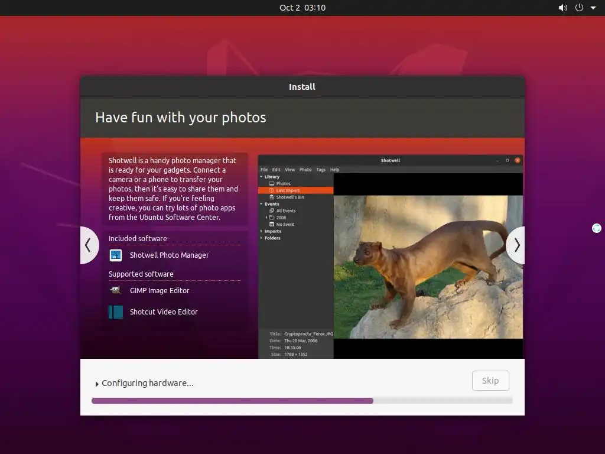Click the Shotcut Video Editor icon
This screenshot has width=605, height=454.
[116, 312]
